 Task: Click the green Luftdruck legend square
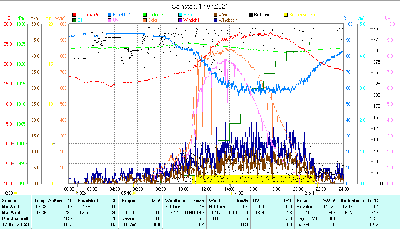(145, 15)
